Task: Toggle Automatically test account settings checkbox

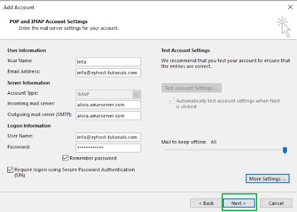Action: [x=172, y=101]
